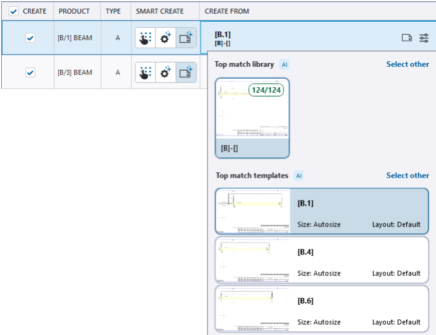This screenshot has height=335, width=436.
Task: Click drawing template icon beside sliders icon
Action: point(406,38)
